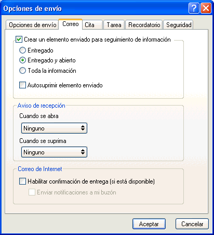The height and width of the screenshot is (235, 214).
Task: Check Enviar notificaciones a mi buzón
Action: pyautogui.click(x=32, y=192)
